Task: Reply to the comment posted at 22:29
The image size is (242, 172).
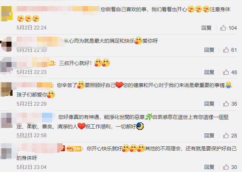Action: [209, 104]
